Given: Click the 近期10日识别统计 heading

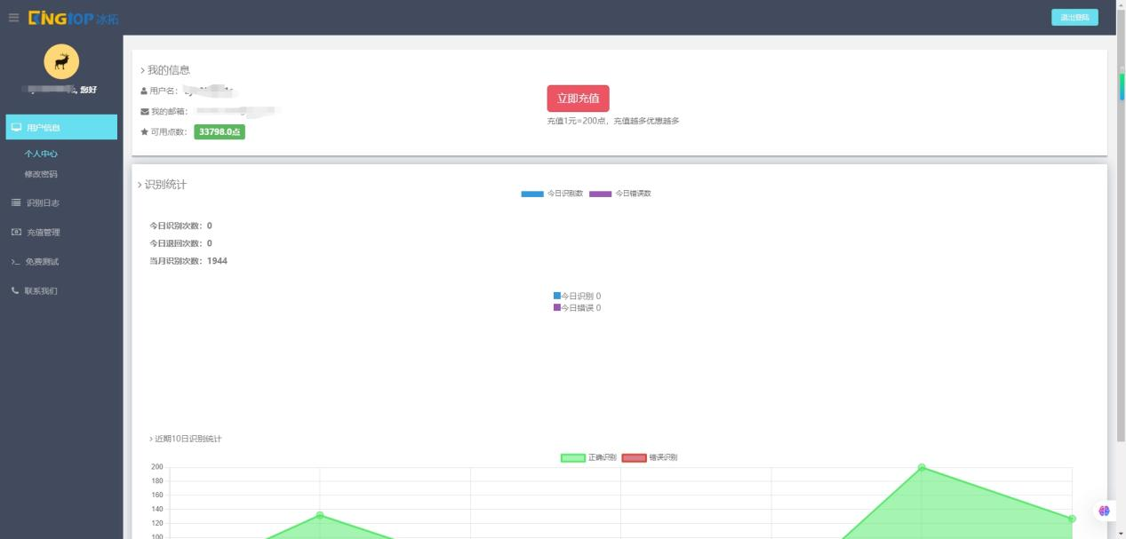Looking at the screenshot, I should [186, 439].
